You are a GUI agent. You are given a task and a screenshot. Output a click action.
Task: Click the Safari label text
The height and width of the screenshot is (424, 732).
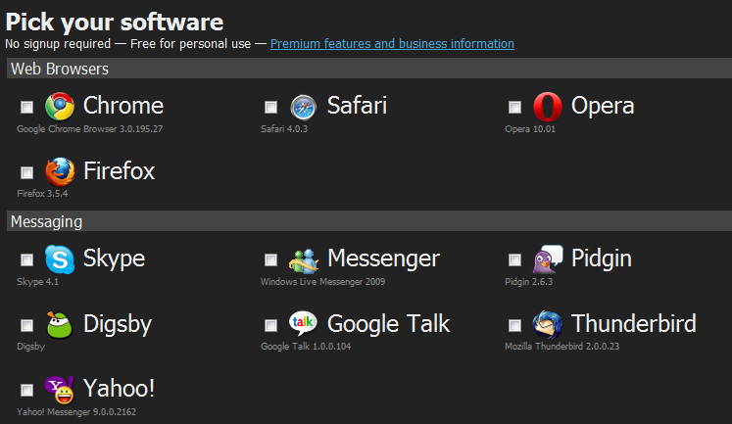[357, 106]
